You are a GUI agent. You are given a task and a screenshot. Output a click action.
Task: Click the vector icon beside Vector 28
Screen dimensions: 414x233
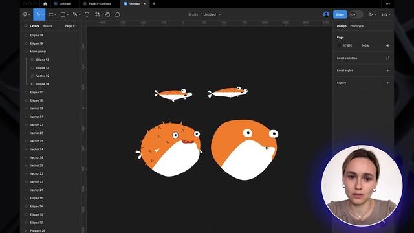point(26,109)
